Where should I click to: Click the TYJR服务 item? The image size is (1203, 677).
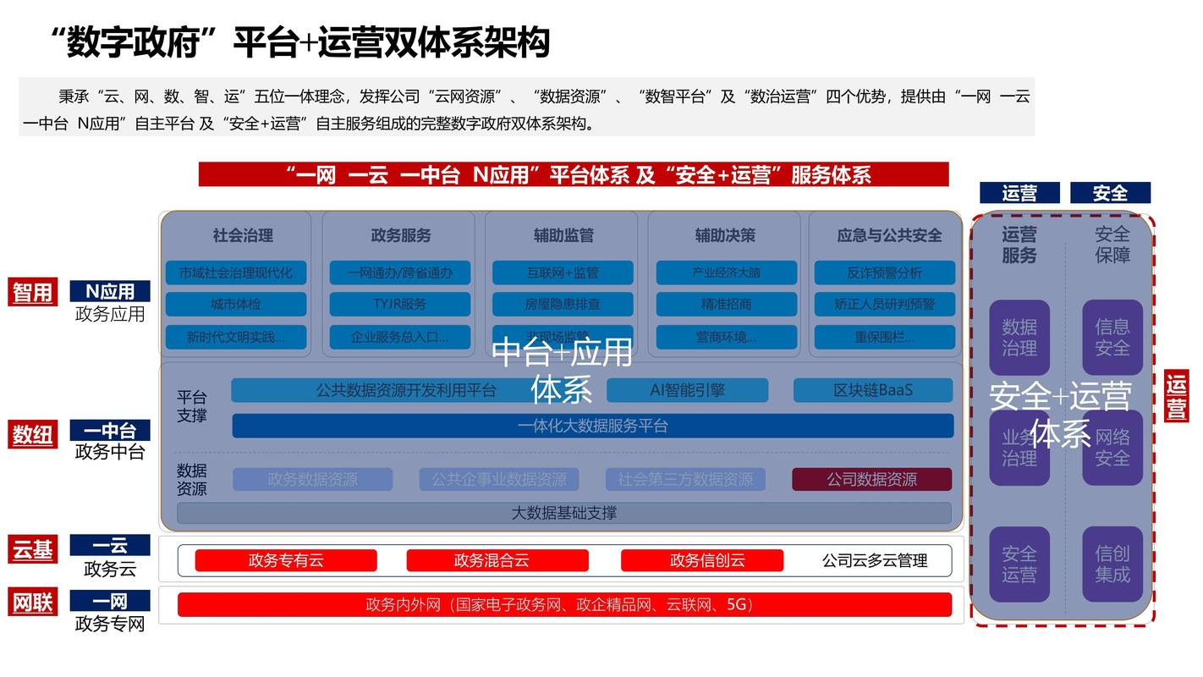(x=399, y=304)
